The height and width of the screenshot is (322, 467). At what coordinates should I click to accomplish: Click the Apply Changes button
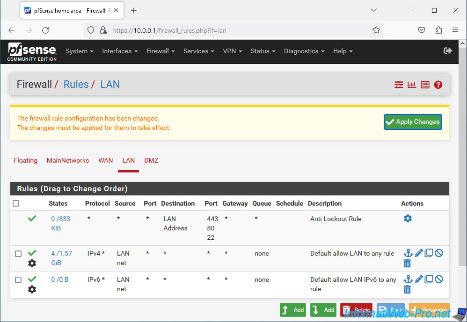point(413,122)
